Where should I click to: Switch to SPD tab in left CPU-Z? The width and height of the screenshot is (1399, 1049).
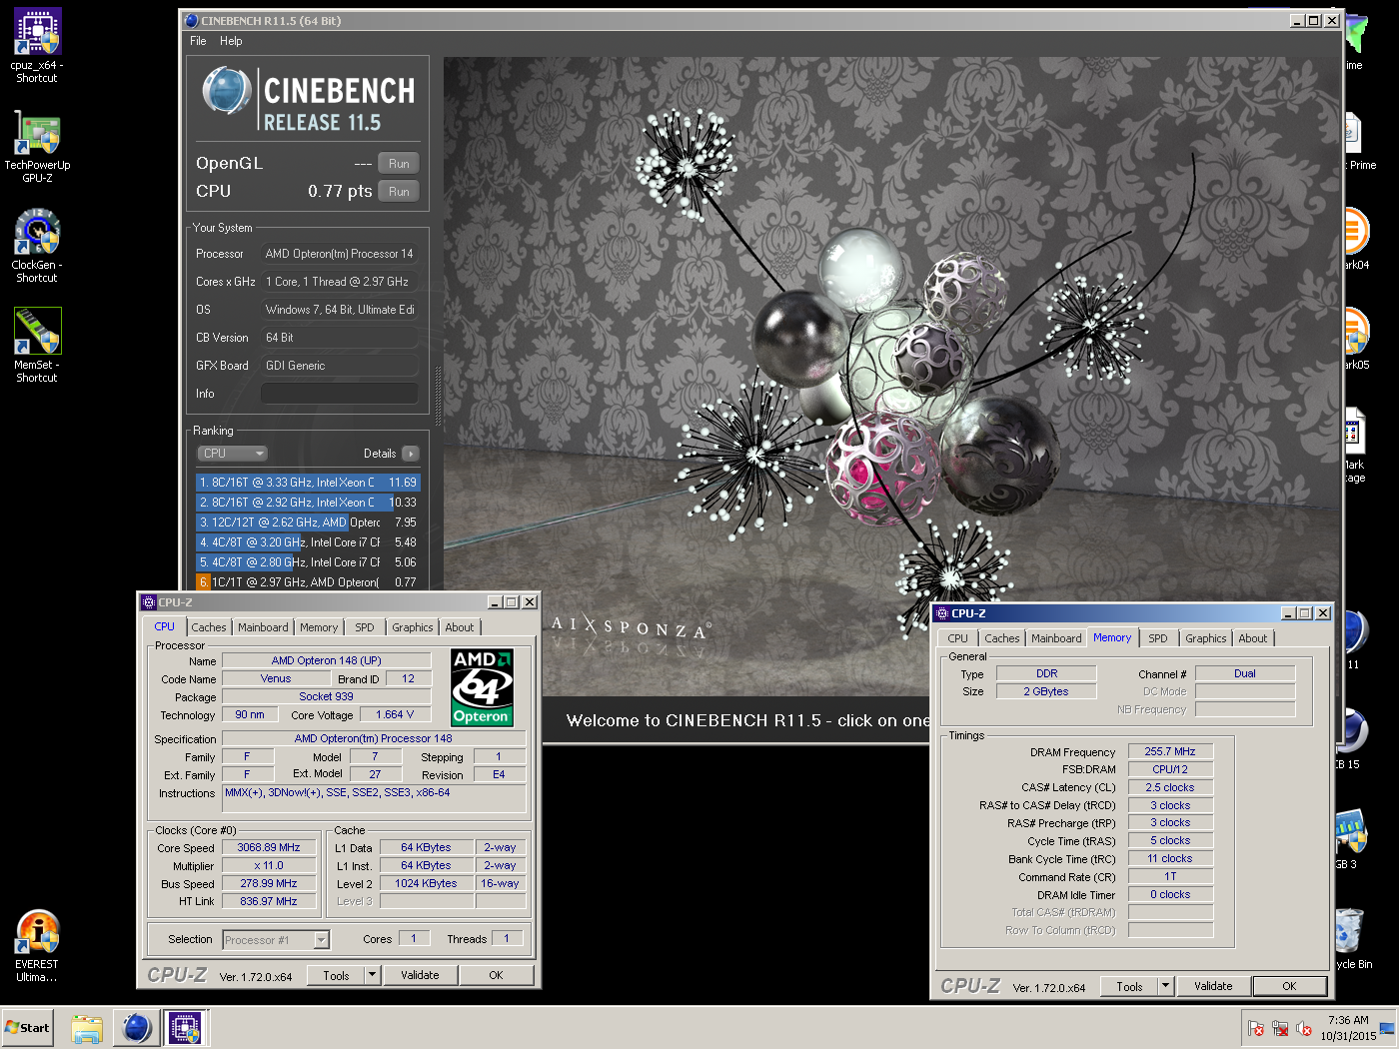[365, 627]
